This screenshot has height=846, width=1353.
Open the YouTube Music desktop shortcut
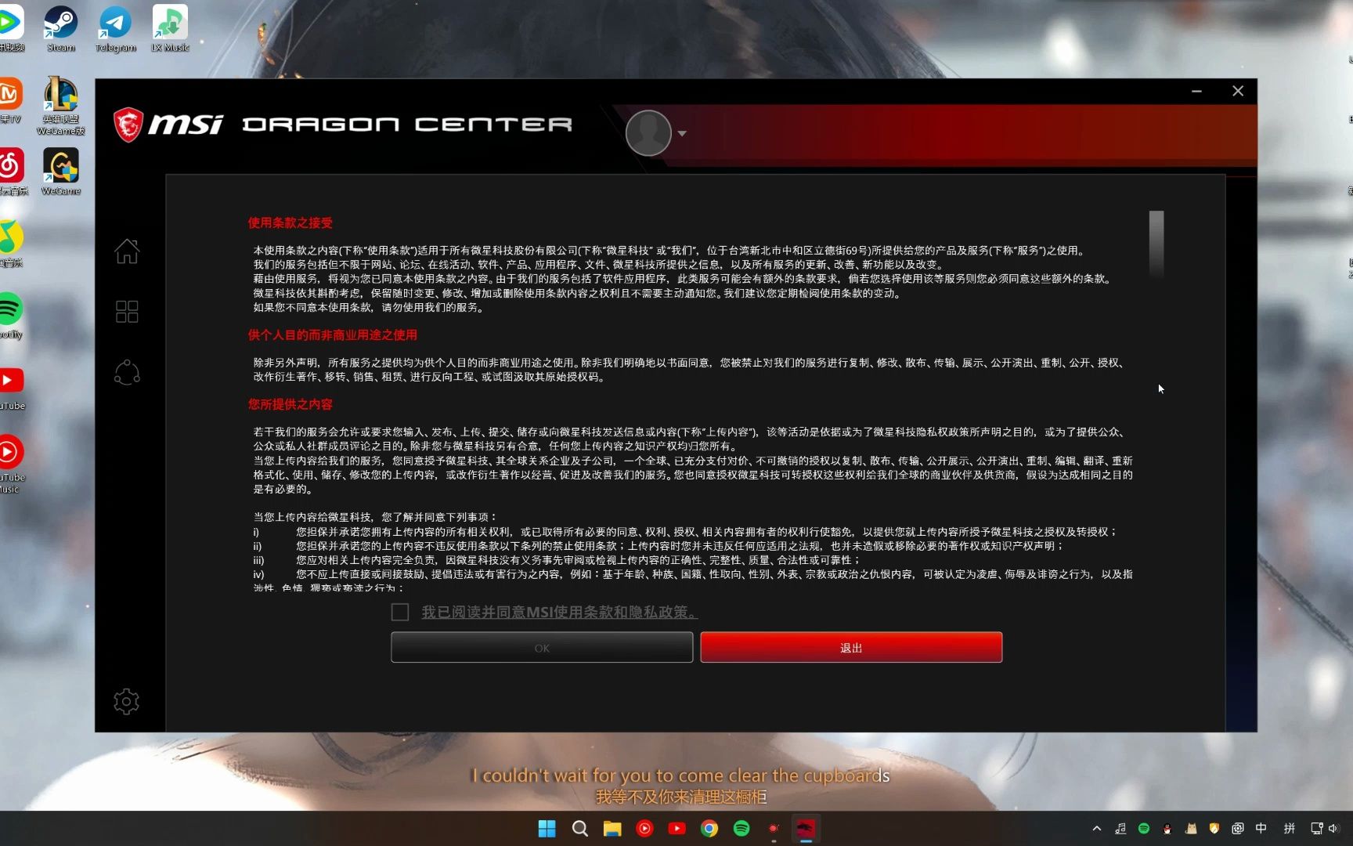pos(11,465)
